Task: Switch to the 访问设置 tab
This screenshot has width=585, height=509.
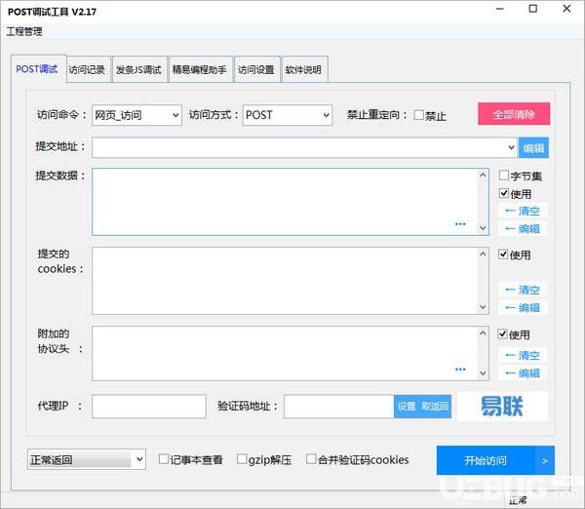Action: click(256, 70)
